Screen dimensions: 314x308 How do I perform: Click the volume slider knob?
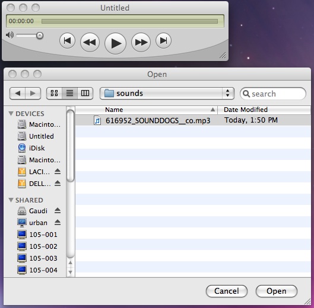[40, 36]
